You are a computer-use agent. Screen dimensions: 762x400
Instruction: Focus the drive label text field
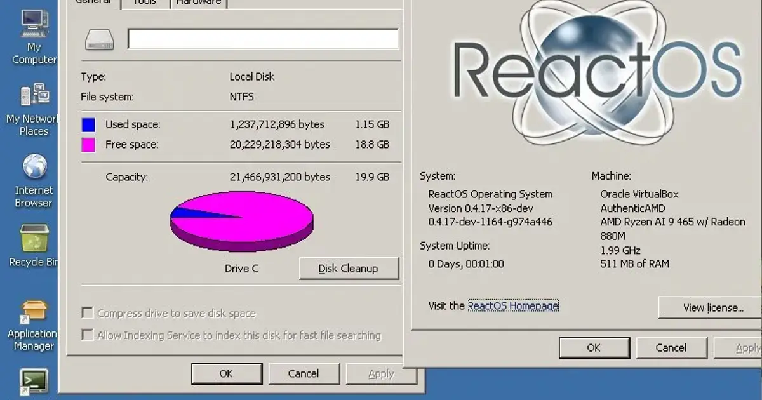click(263, 39)
